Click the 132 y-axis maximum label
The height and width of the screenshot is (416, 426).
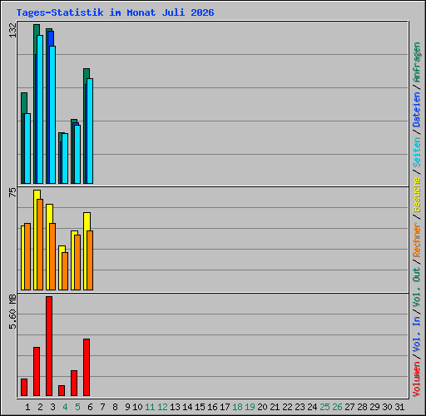[x=12, y=30]
